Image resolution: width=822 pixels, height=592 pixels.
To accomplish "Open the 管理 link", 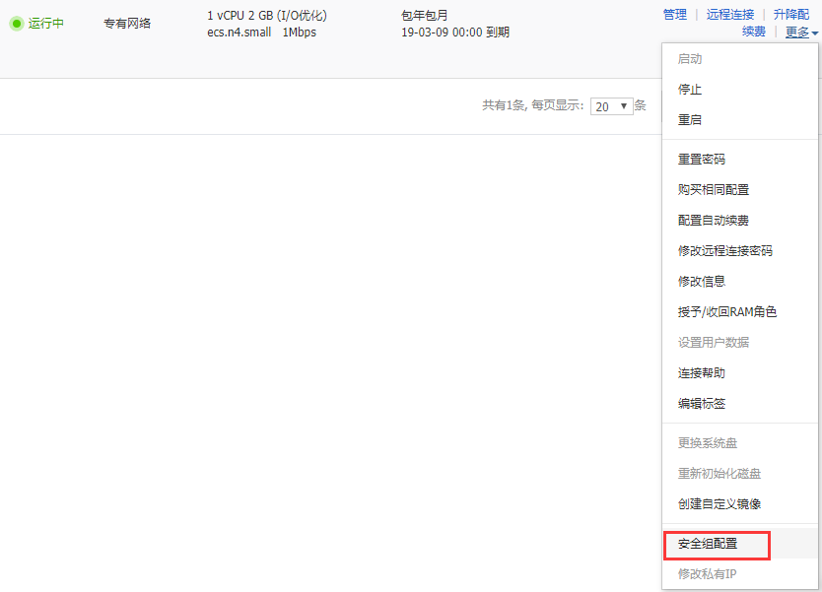I will point(675,15).
